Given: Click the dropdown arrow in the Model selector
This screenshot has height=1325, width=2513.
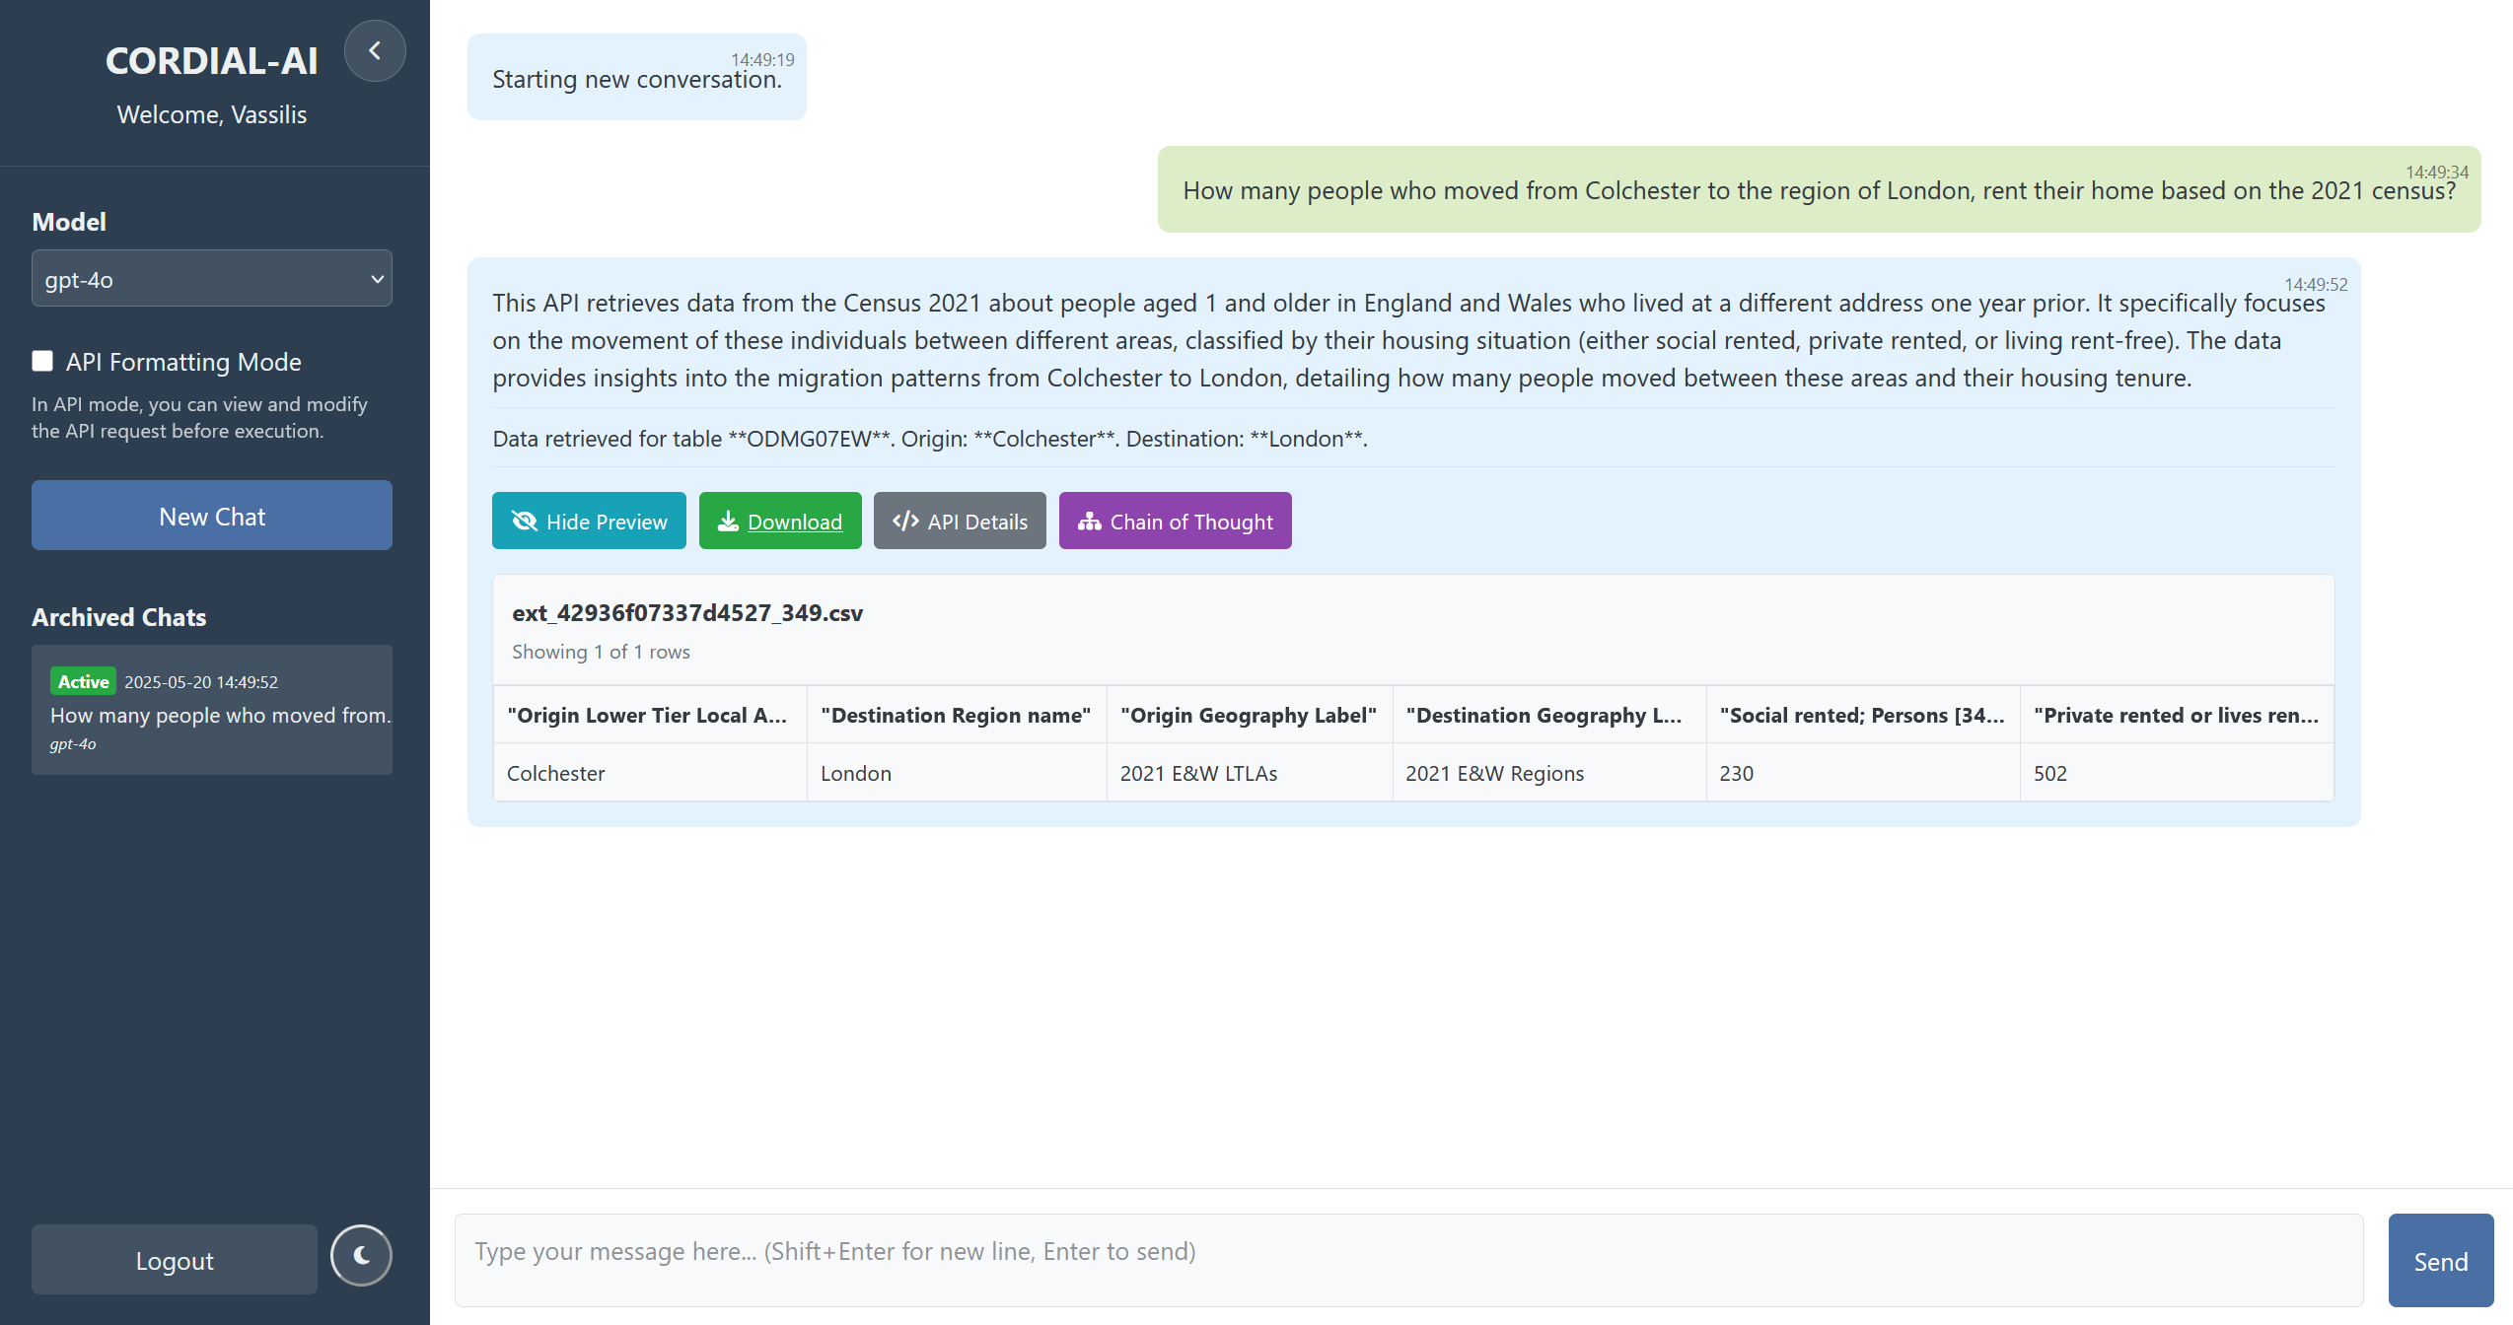Looking at the screenshot, I should tap(377, 279).
